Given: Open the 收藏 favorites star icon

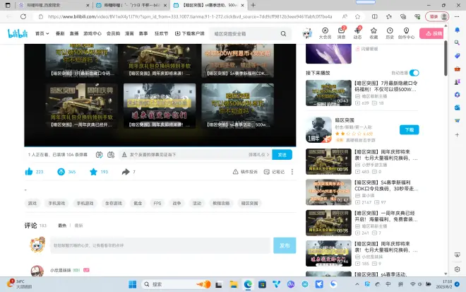Looking at the screenshot, I should [x=374, y=33].
